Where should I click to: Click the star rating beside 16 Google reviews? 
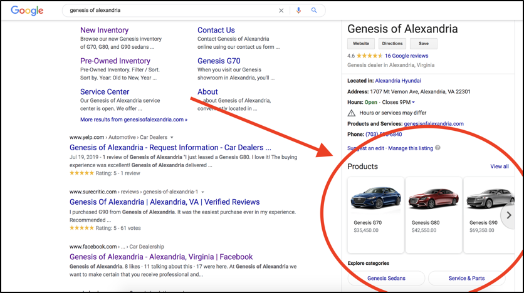tap(369, 56)
